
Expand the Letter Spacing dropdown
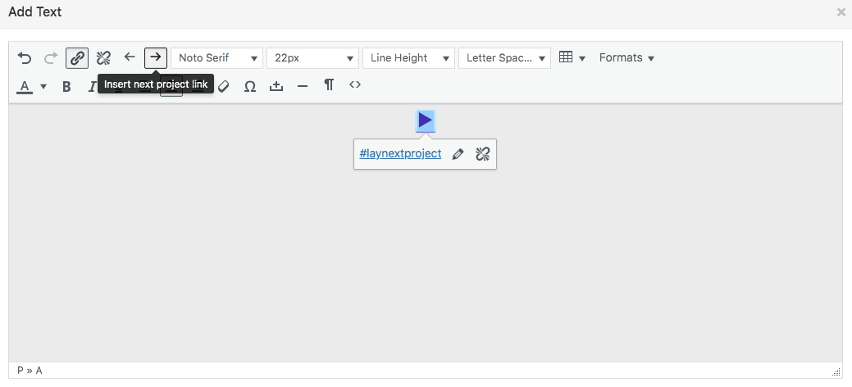pos(503,58)
